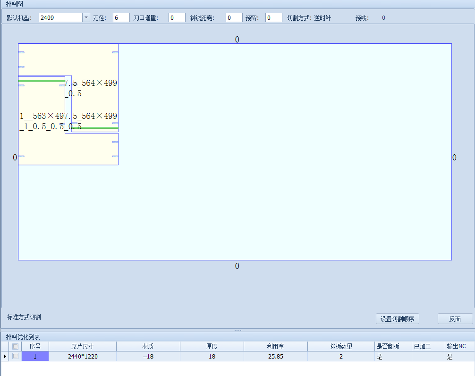Click the 反面 button

[x=455, y=319]
